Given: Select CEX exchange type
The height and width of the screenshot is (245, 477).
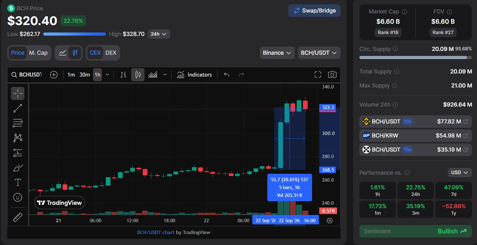Looking at the screenshot, I should (x=95, y=53).
